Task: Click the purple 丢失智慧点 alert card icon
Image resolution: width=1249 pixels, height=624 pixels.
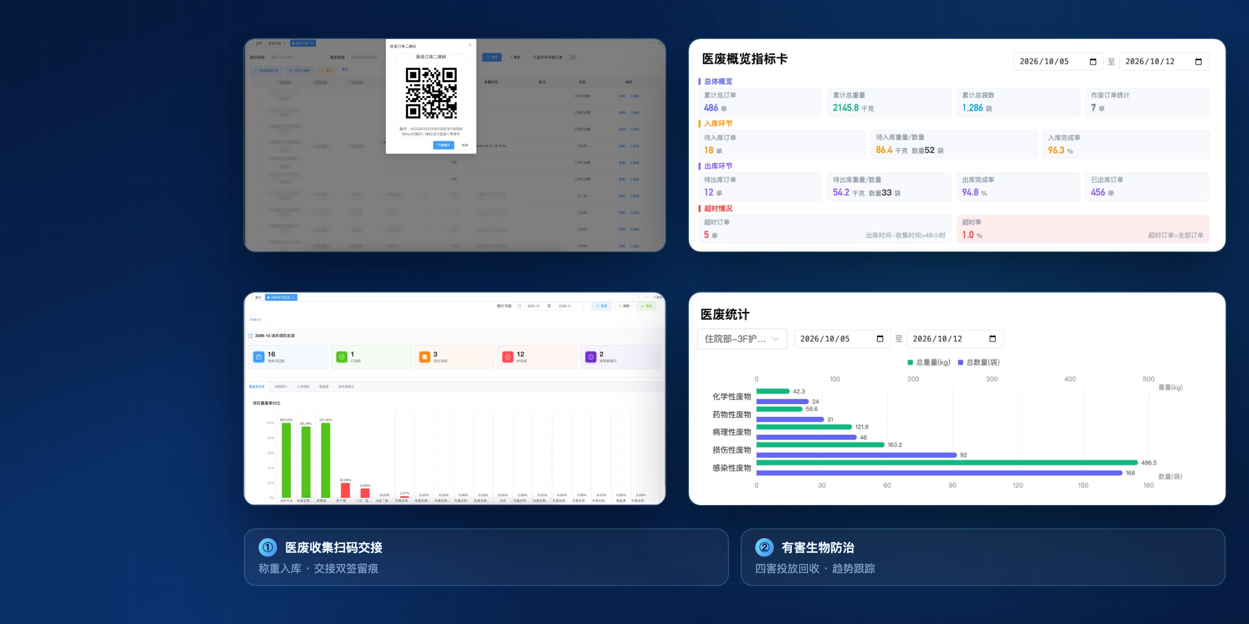Action: tap(590, 357)
